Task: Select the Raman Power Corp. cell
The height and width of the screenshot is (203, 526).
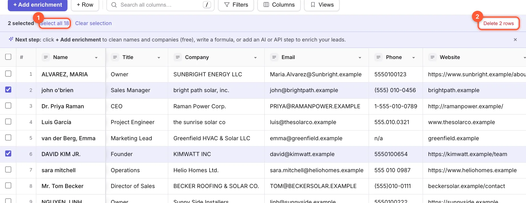Action: tap(216, 106)
